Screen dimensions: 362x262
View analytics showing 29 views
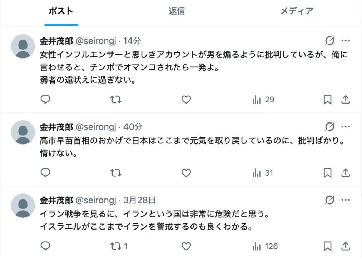click(263, 100)
